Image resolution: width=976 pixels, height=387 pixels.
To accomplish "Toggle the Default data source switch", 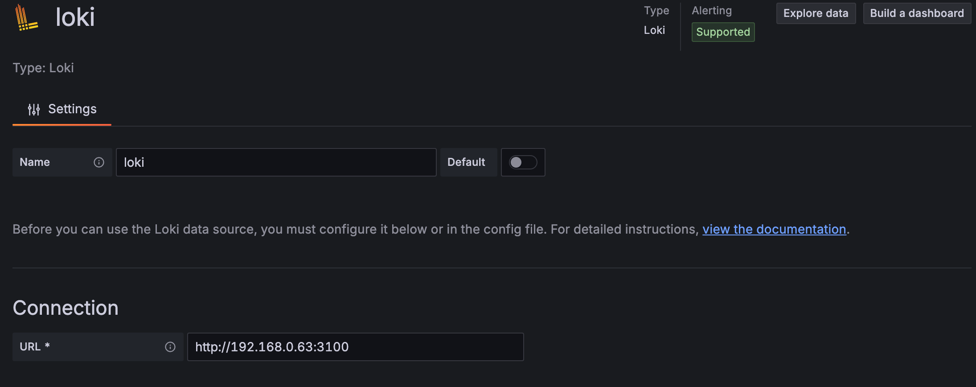I will coord(523,162).
